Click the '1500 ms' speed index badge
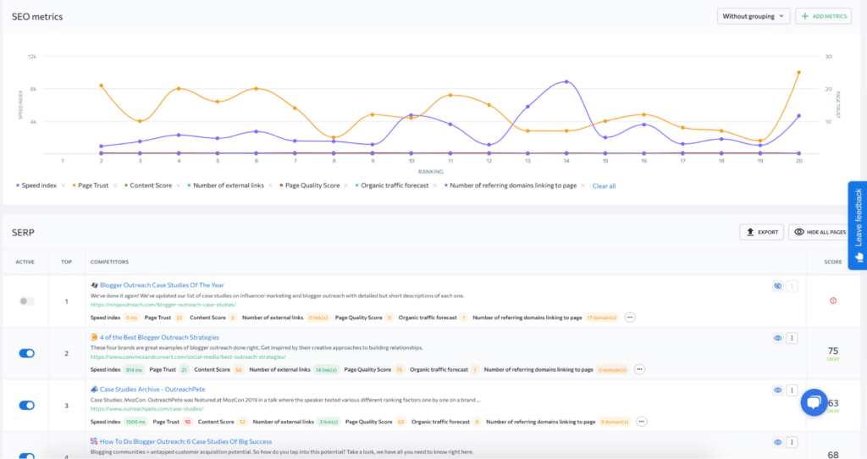This screenshot has width=867, height=459. [x=135, y=422]
